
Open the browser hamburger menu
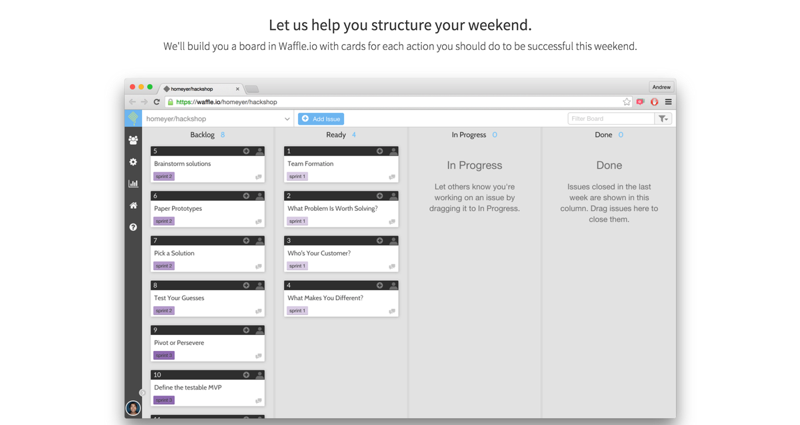(668, 102)
